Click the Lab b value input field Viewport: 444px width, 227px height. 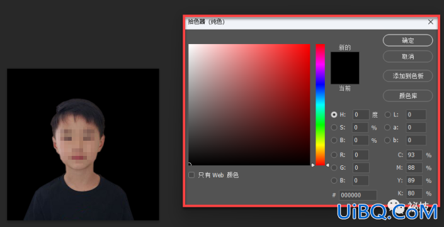416,140
